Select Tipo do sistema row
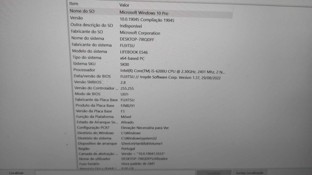Image resolution: width=312 pixels, height=175 pixels. tap(87, 58)
